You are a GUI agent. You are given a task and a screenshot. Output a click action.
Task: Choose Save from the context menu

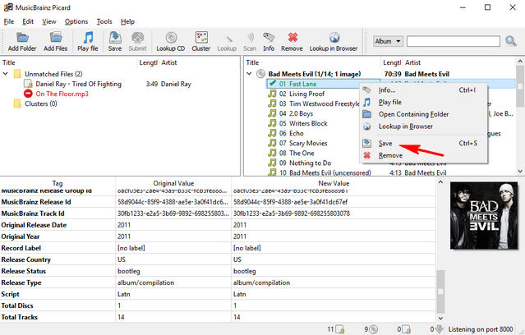pos(385,143)
